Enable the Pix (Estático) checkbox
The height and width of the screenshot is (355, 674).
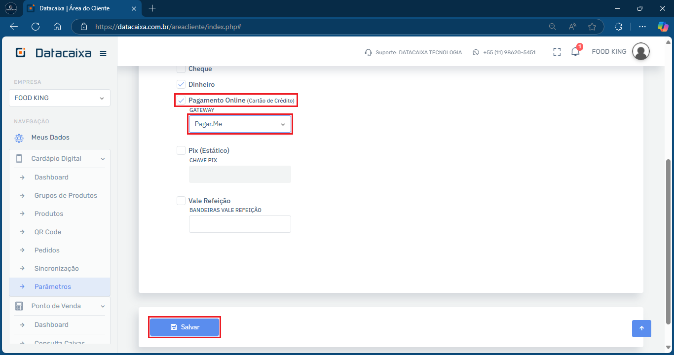(x=181, y=150)
